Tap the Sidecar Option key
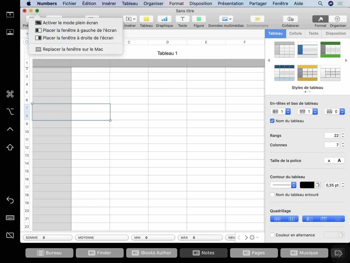 10,112
